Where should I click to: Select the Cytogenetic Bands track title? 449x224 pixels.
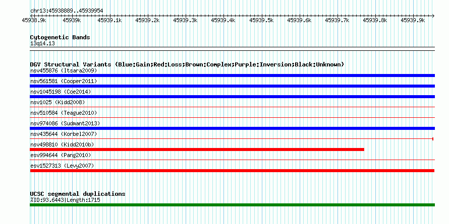tap(60, 37)
